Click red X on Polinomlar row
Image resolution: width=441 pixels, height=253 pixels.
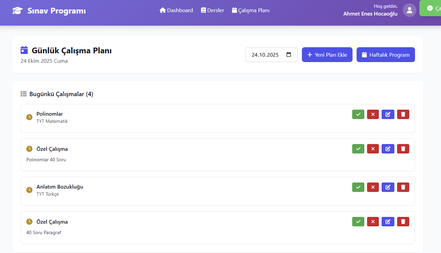(373, 114)
